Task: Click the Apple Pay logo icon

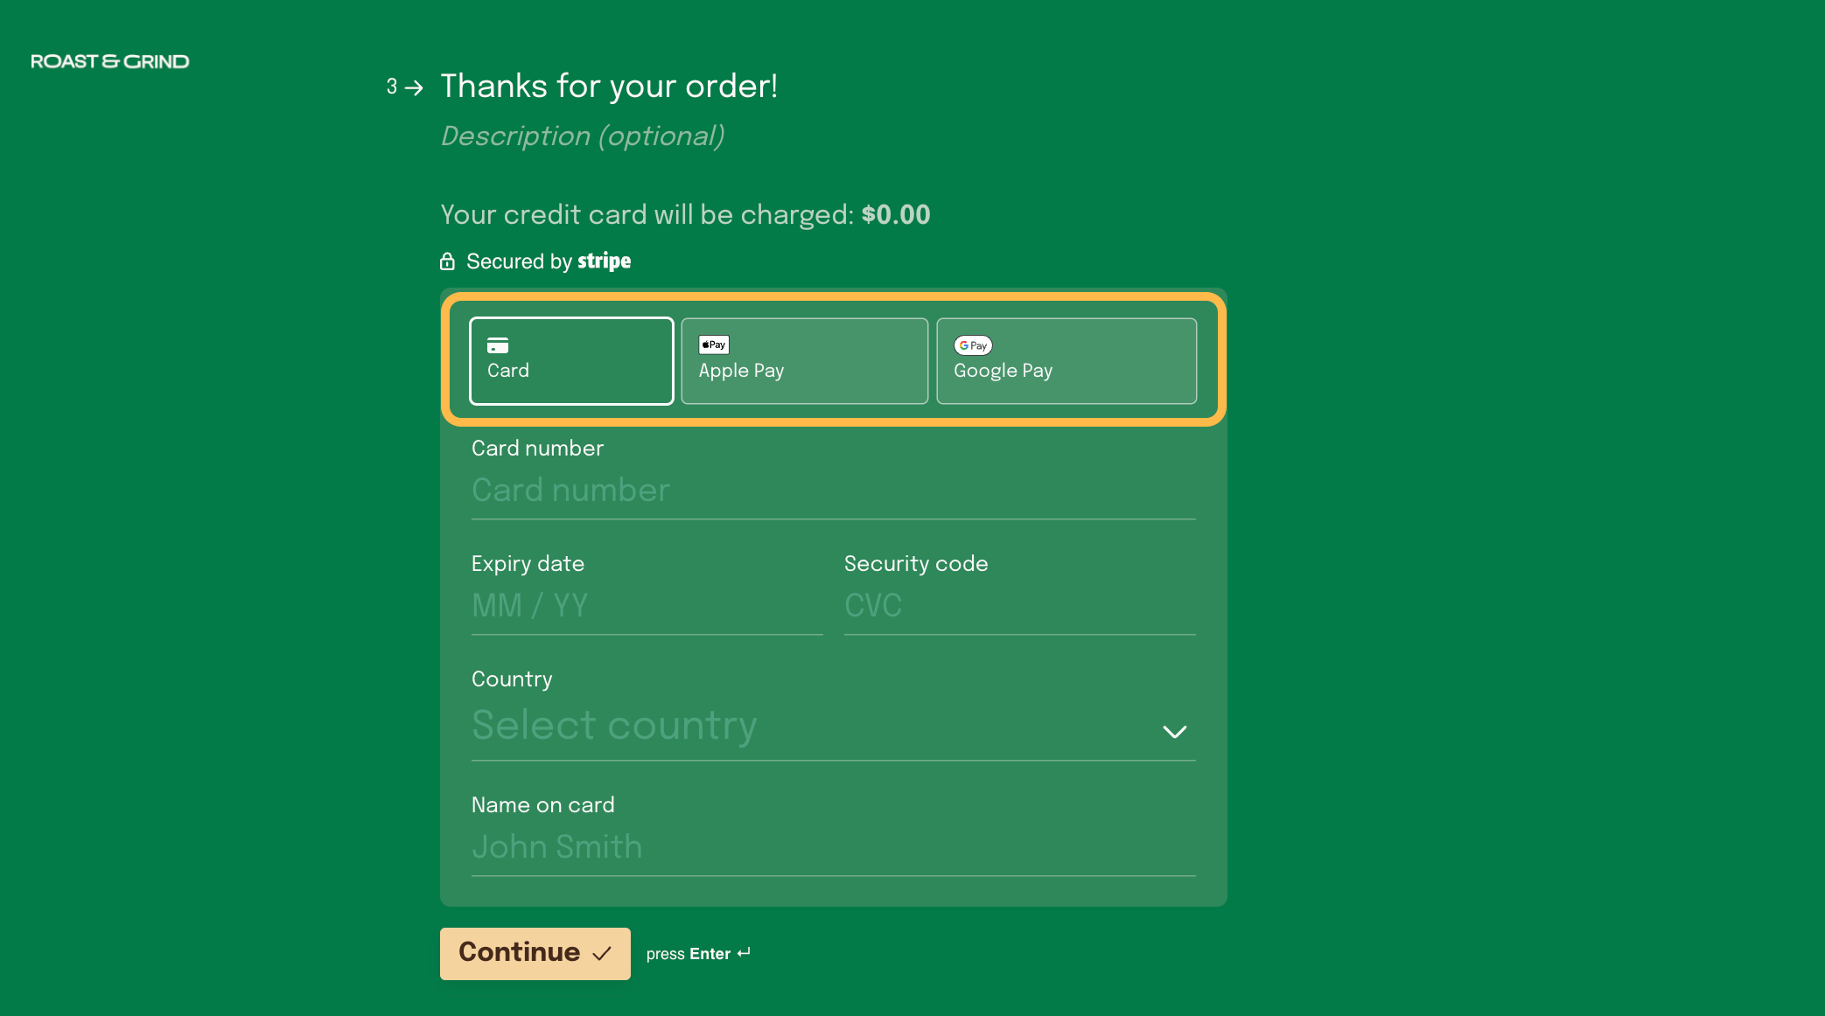Action: pyautogui.click(x=714, y=344)
